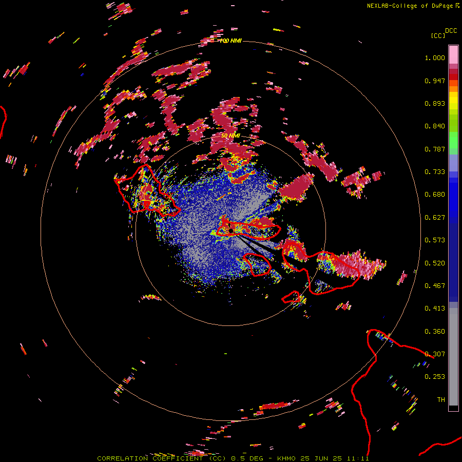
Task: Select the 0.840 legend value
Action: click(435, 126)
